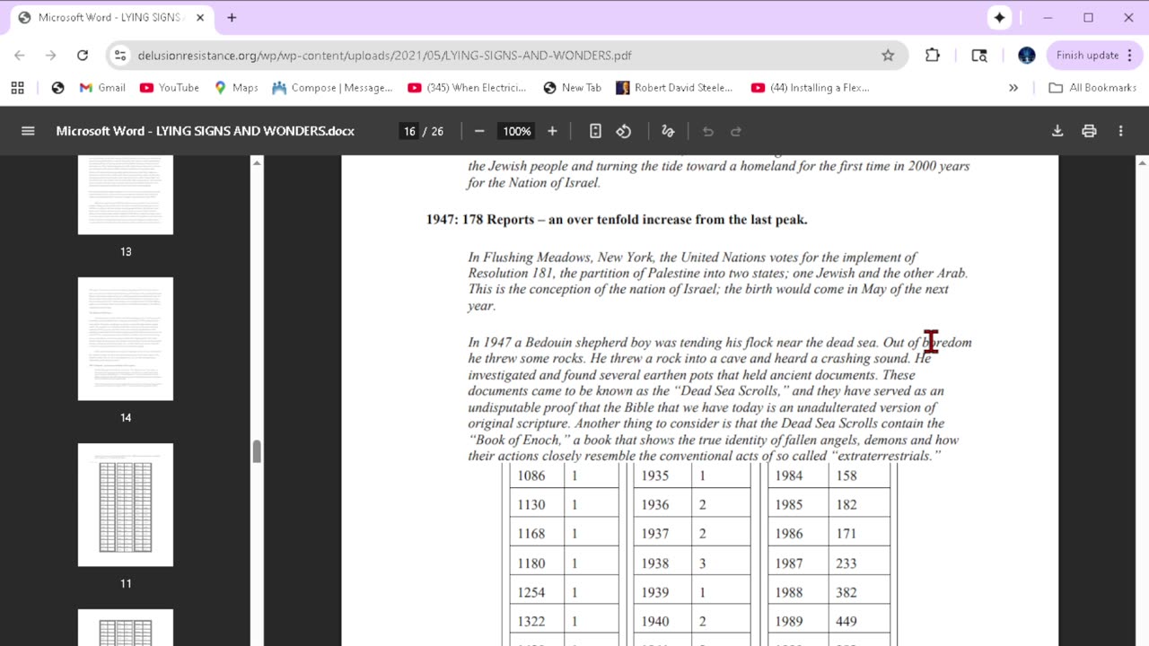Zoom out with the minus icon
Viewport: 1149px width, 646px height.
pyautogui.click(x=479, y=131)
